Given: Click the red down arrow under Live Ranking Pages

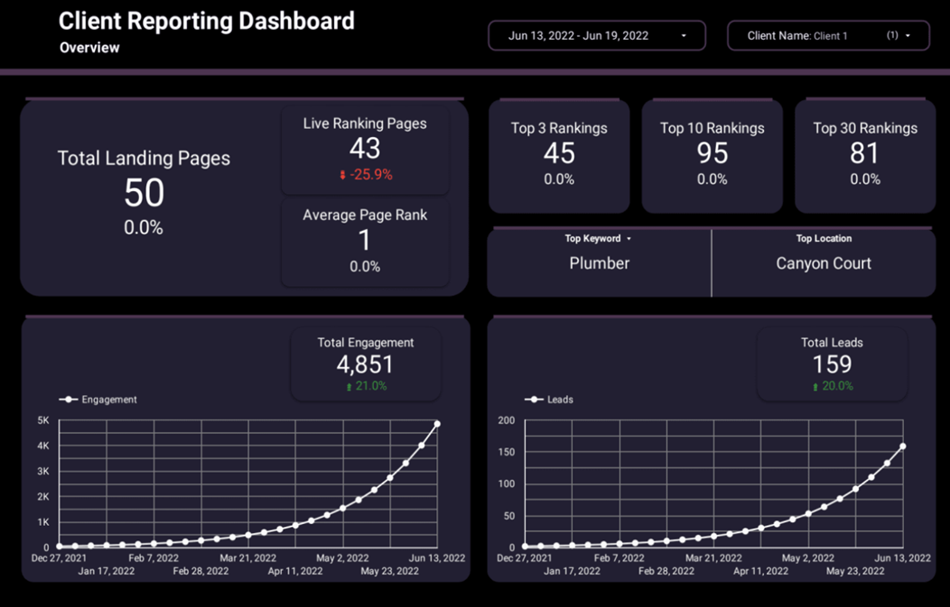Looking at the screenshot, I should (x=342, y=175).
